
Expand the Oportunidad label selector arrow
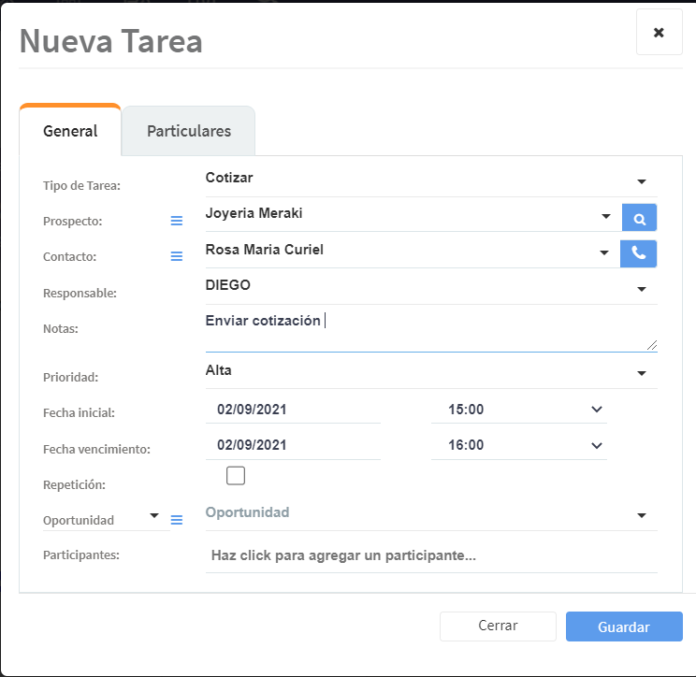tap(154, 516)
